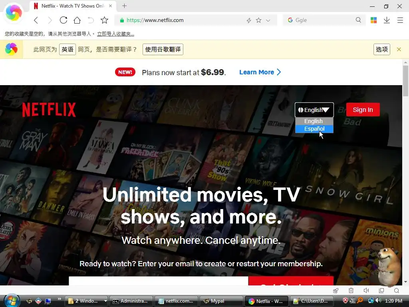Viewport: 409px width, 307px height.
Task: Open the English language dropdown
Action: tap(314, 110)
